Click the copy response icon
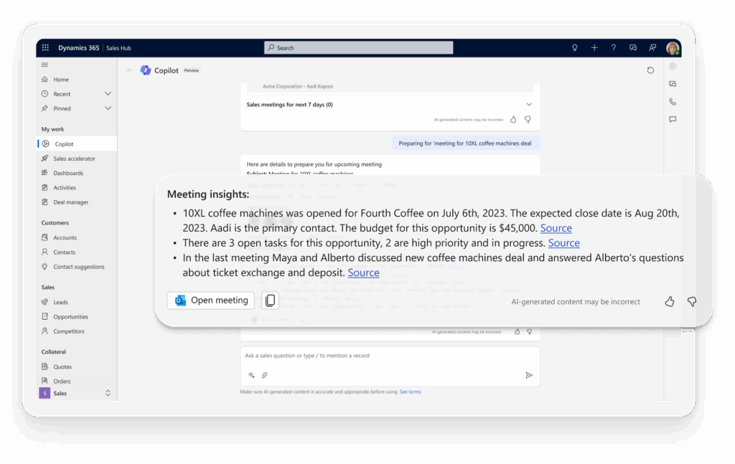The height and width of the screenshot is (464, 735). [270, 300]
